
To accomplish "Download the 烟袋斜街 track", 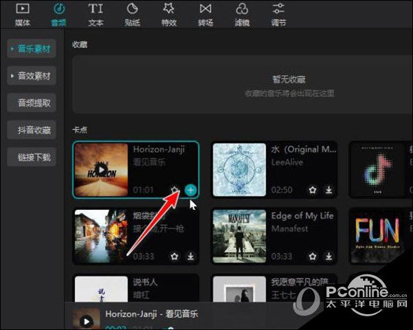I will 191,257.
